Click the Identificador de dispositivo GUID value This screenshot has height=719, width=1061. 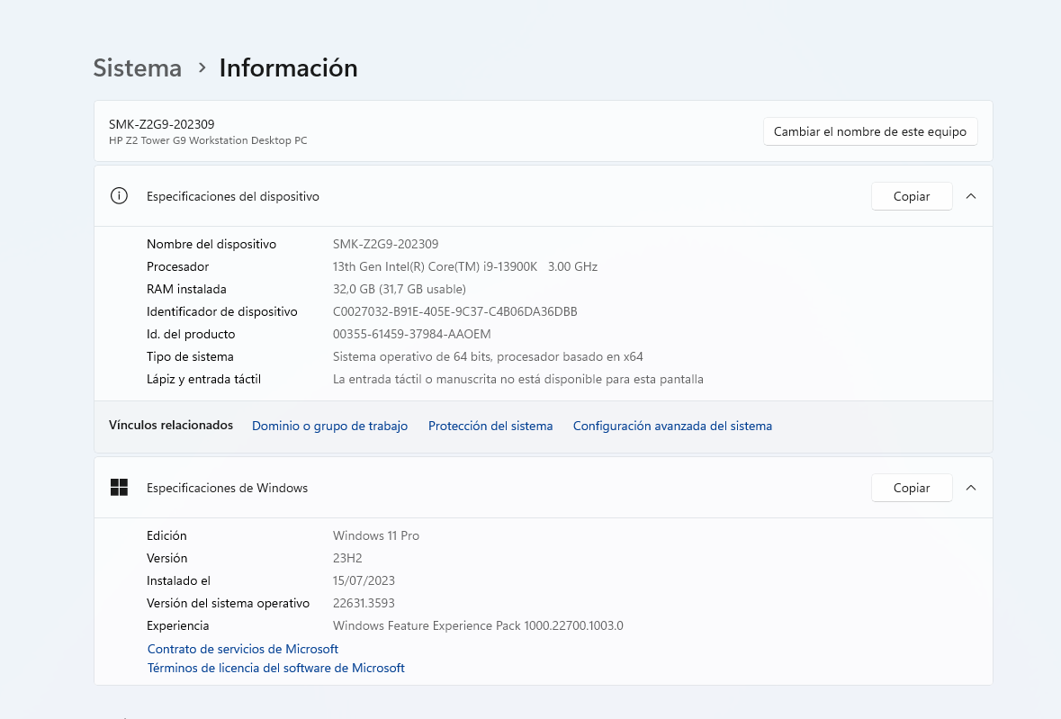point(454,311)
